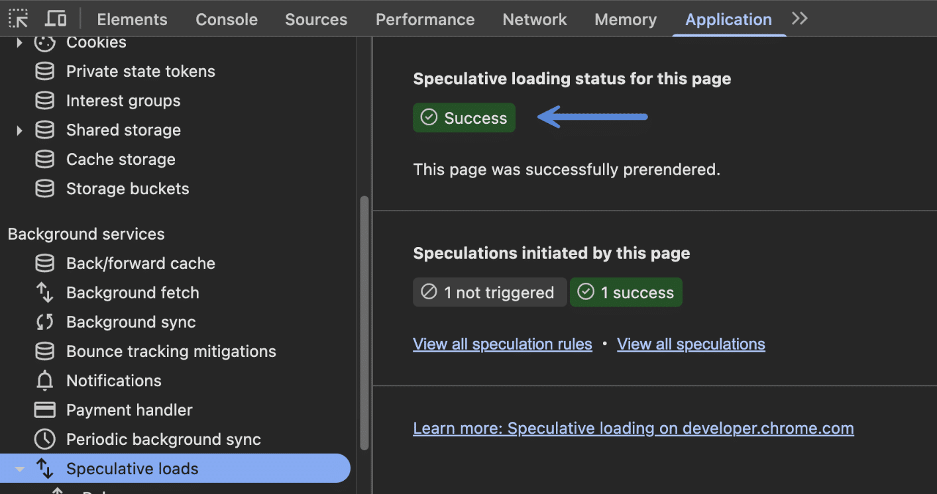937x494 pixels.
Task: Toggle the device toolbar icon
Action: point(56,18)
